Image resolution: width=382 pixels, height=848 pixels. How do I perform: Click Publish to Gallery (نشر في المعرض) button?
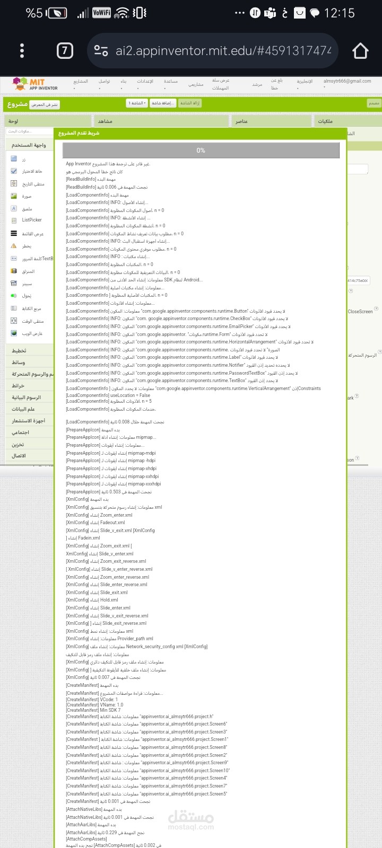point(45,105)
